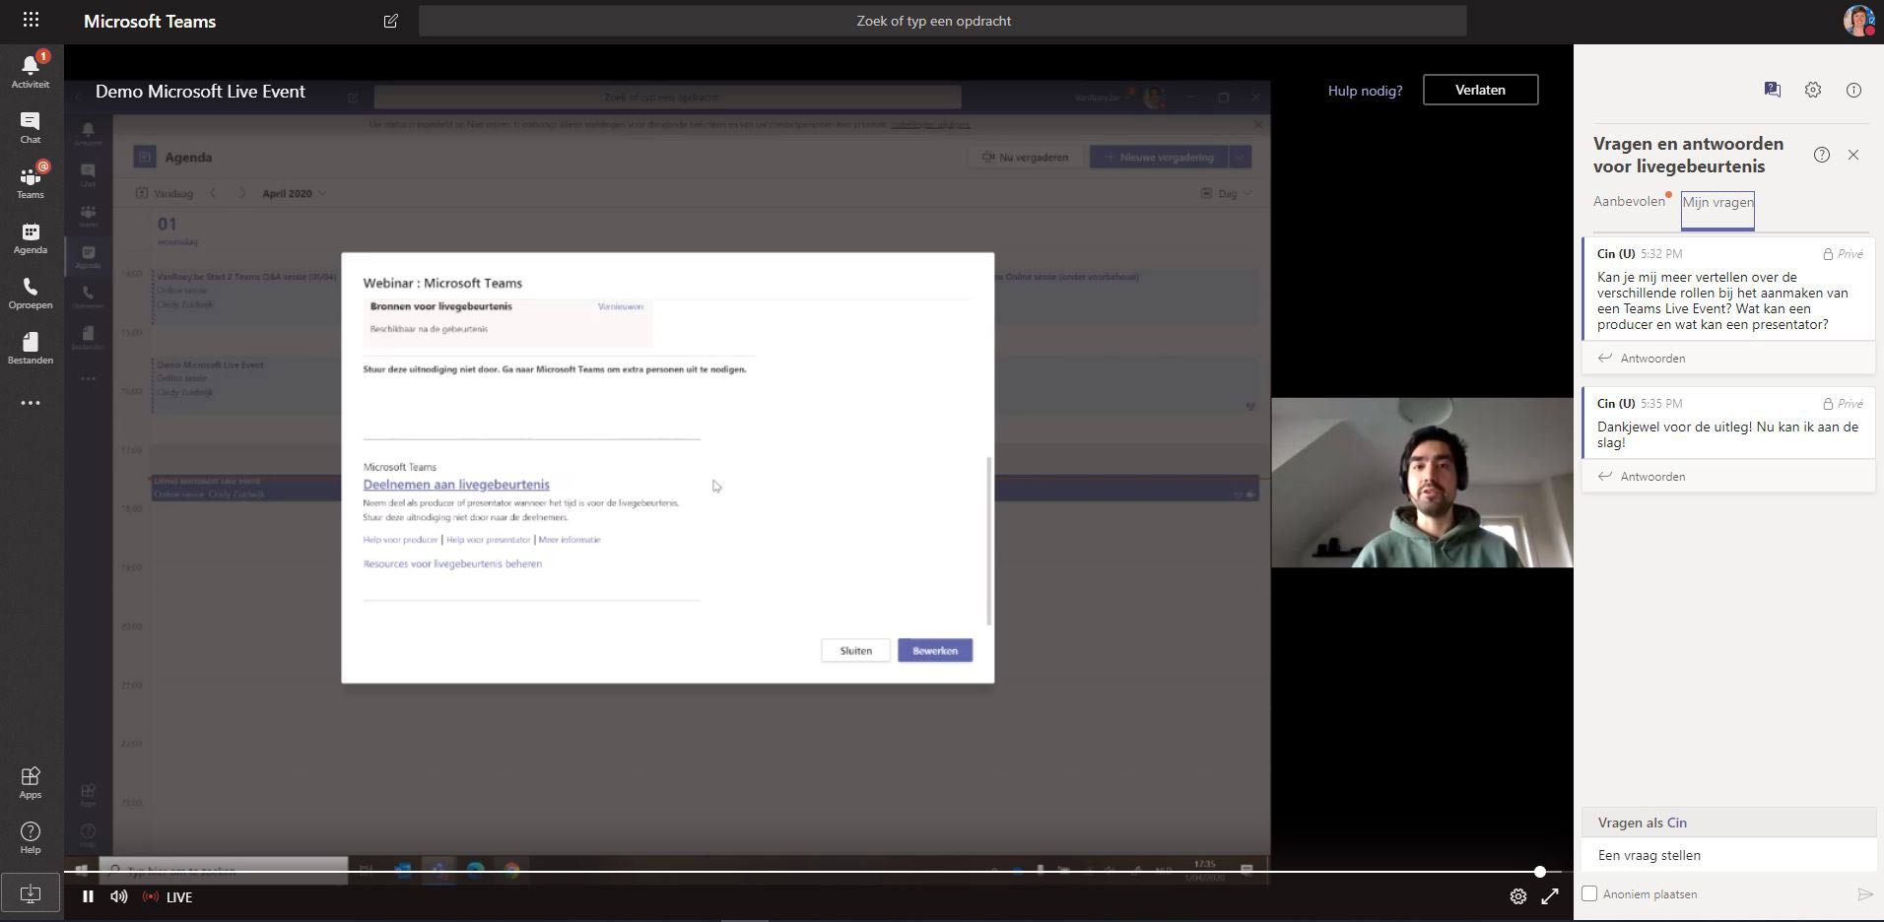Click the Nu vergaderen button in shared screen
Viewport: 1884px width, 922px height.
tap(1025, 157)
